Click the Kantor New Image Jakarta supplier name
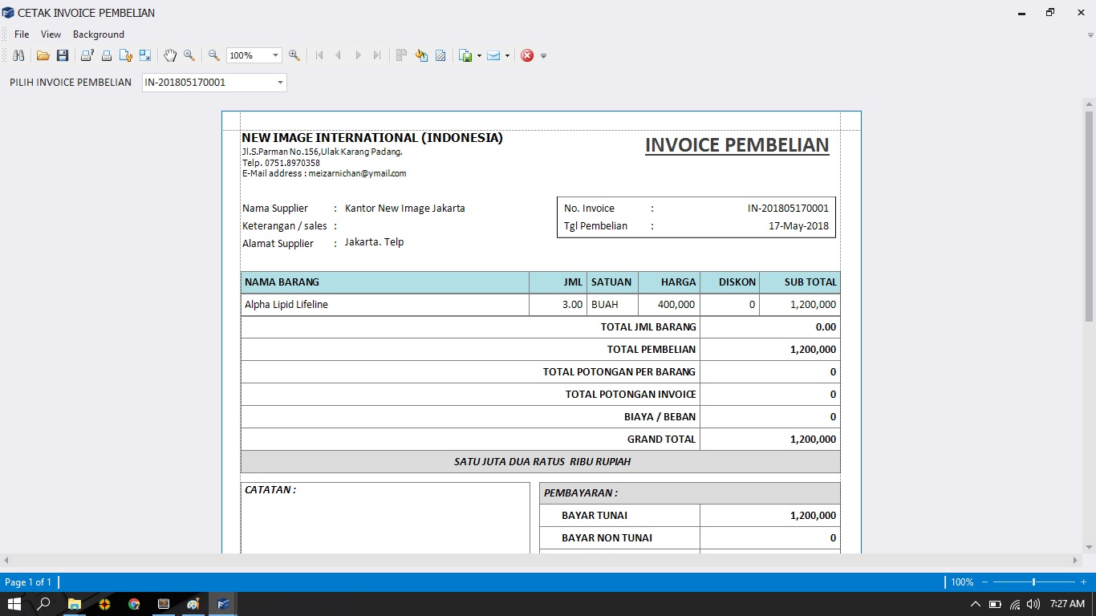1096x616 pixels. pos(404,208)
